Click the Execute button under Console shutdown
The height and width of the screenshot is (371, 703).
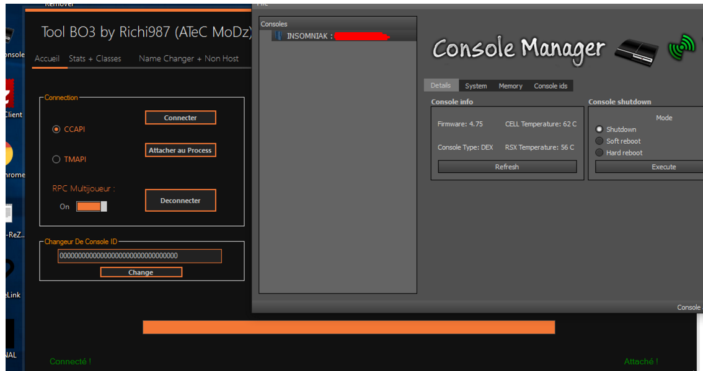pyautogui.click(x=649, y=167)
